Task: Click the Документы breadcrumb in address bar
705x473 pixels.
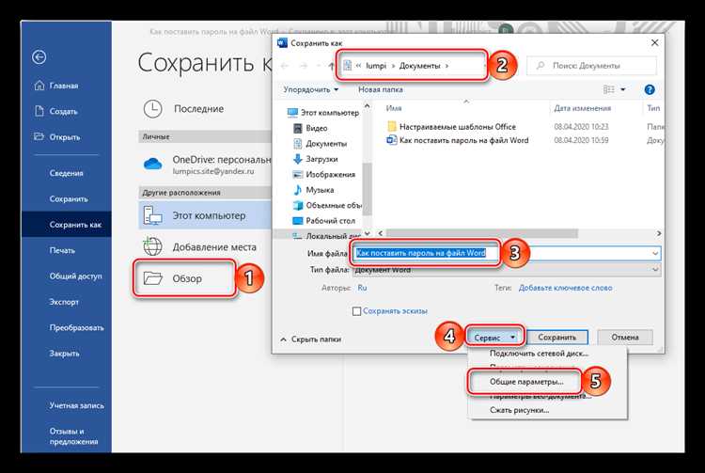Action: [419, 66]
